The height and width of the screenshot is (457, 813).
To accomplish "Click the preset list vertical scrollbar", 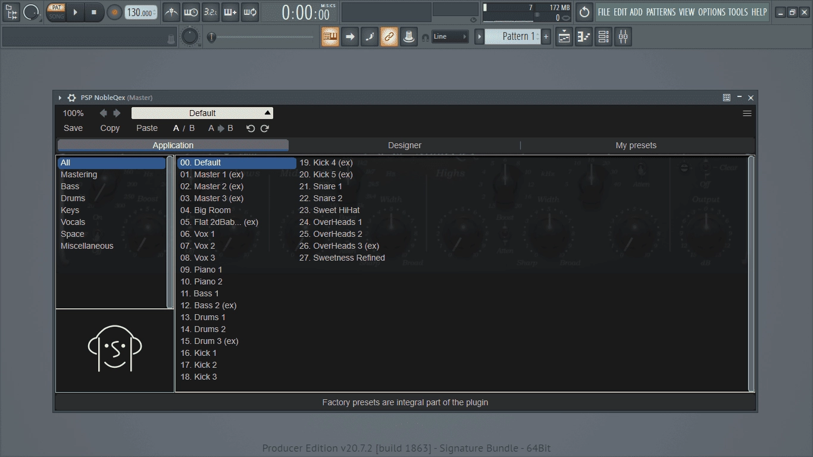I will coord(751,273).
